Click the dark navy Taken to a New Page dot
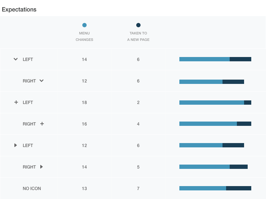The width and height of the screenshot is (266, 199). coord(138,25)
